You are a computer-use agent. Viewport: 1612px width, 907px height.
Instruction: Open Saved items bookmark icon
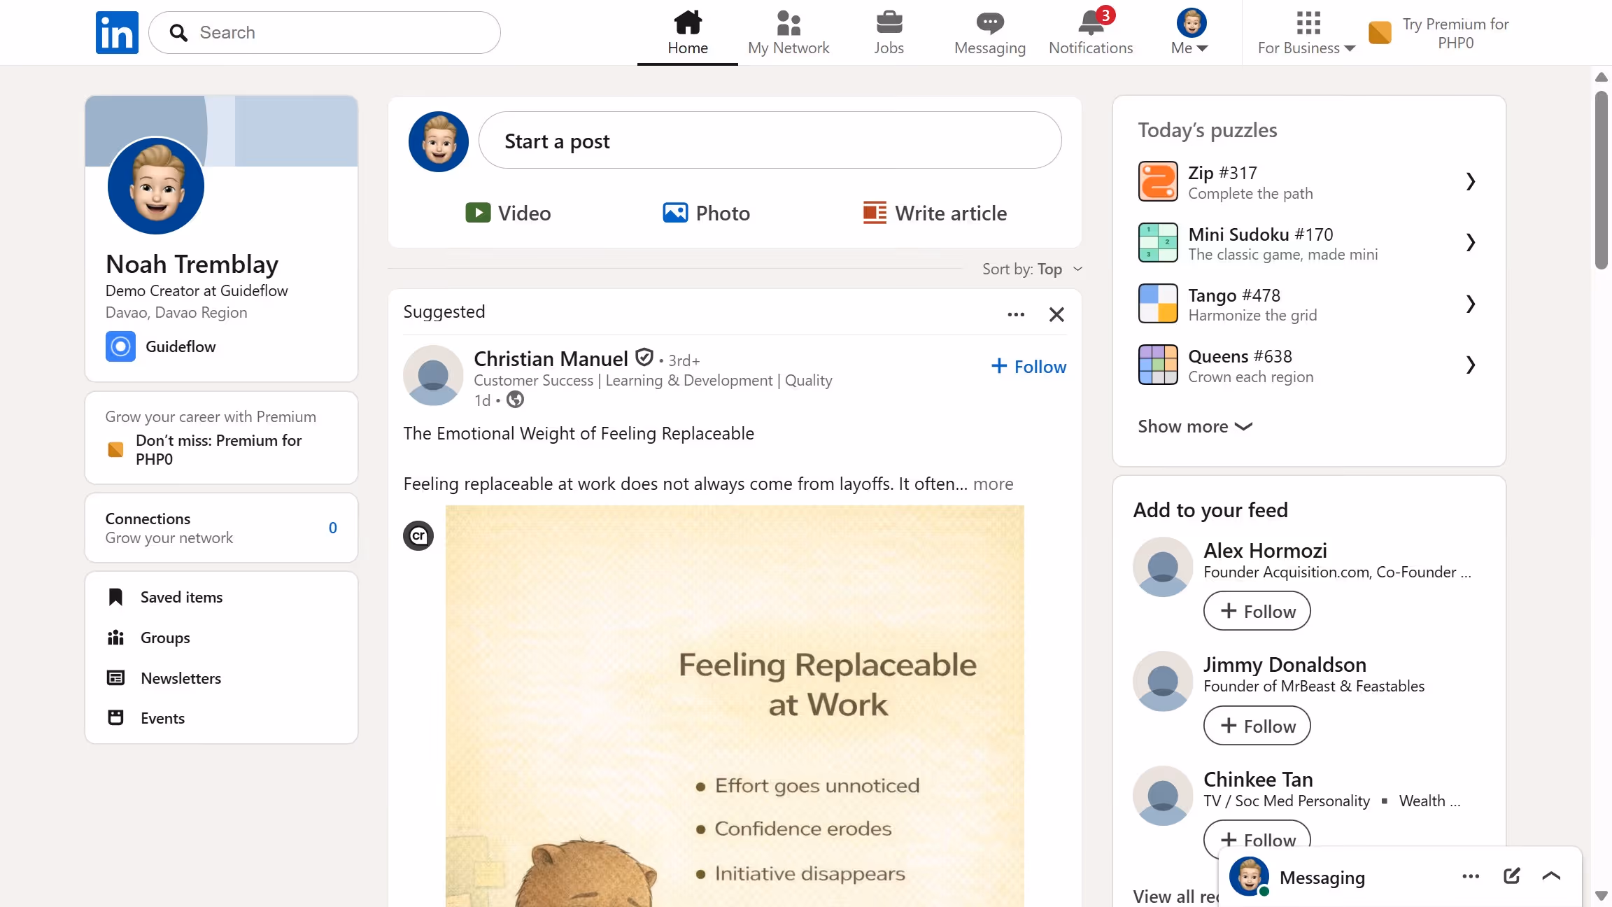115,597
